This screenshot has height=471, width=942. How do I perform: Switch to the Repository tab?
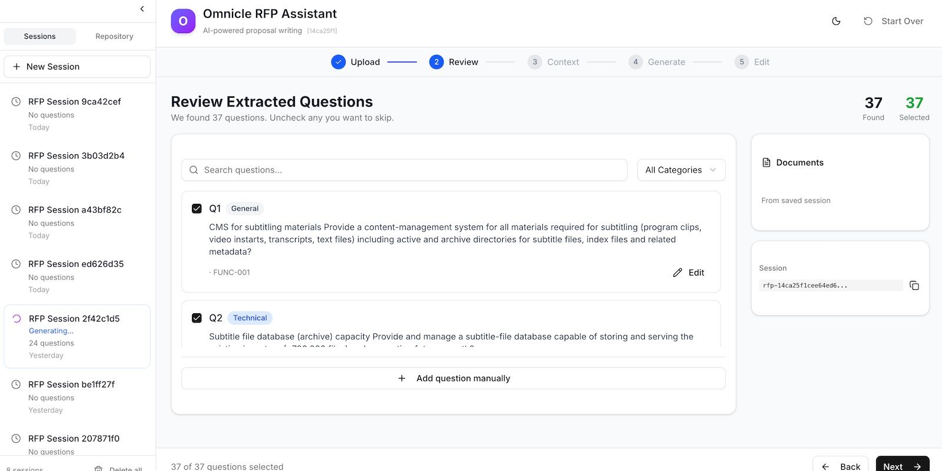(114, 37)
